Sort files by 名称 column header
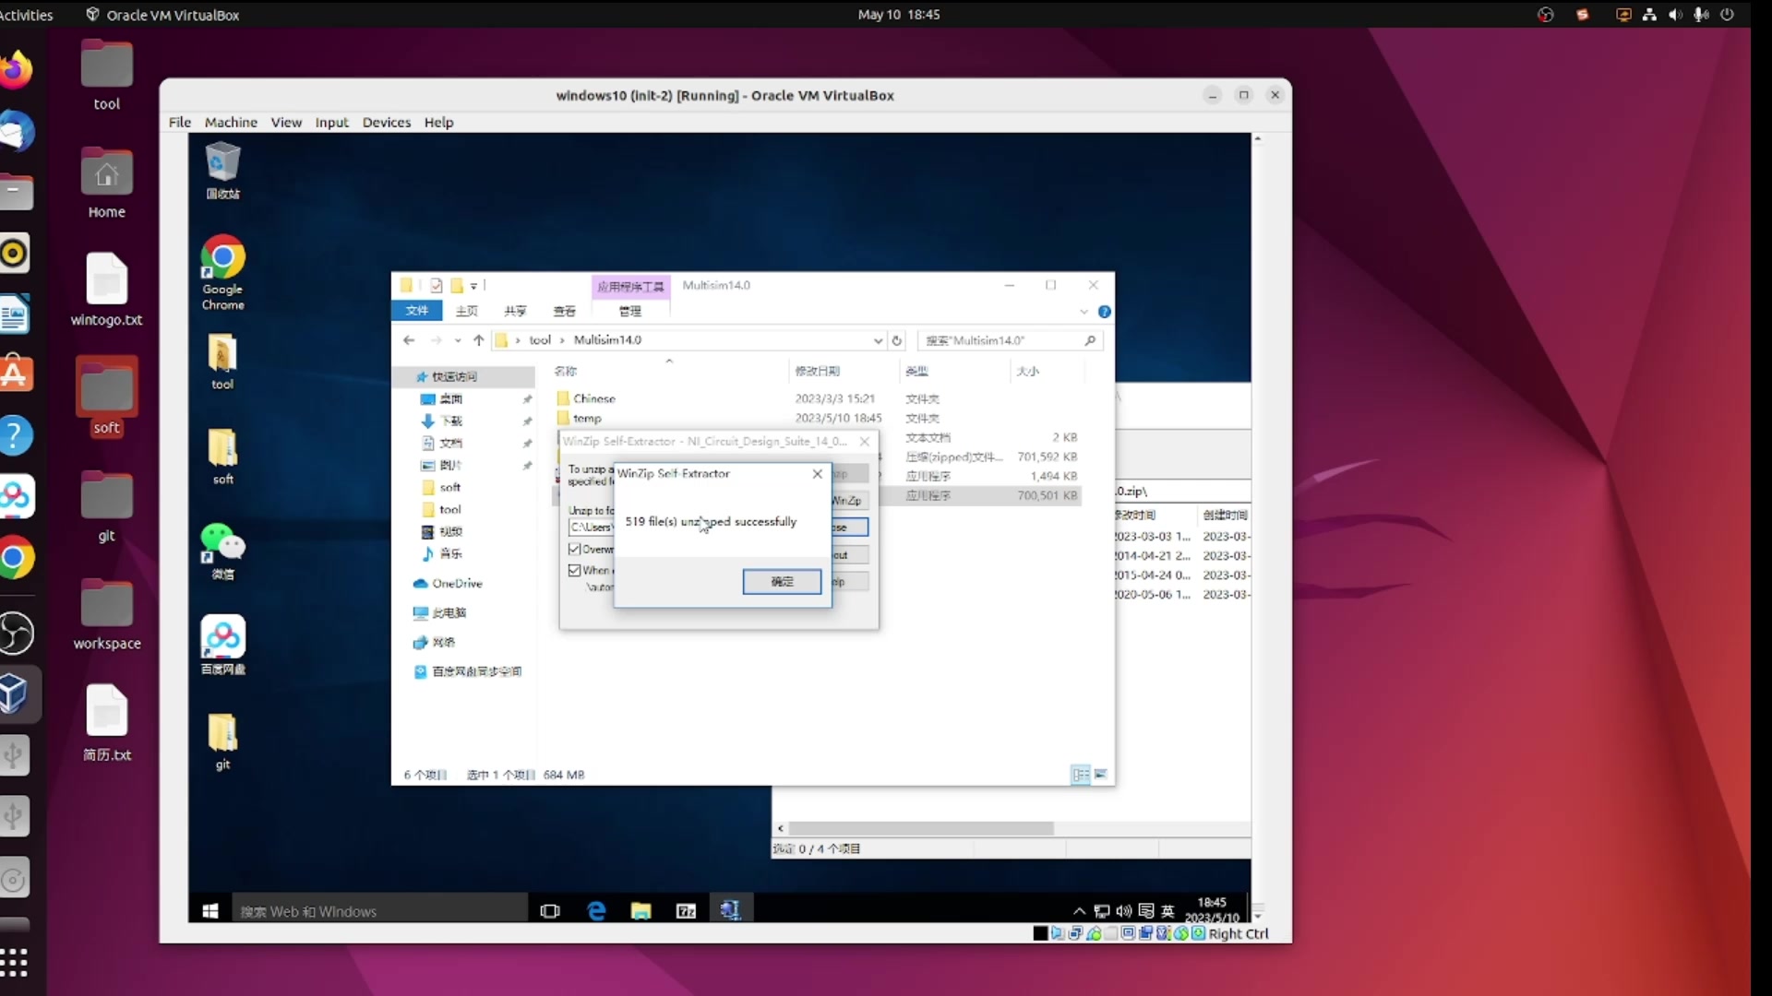 click(x=566, y=371)
